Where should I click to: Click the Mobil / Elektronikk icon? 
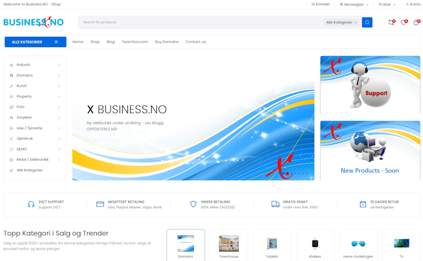point(11,160)
